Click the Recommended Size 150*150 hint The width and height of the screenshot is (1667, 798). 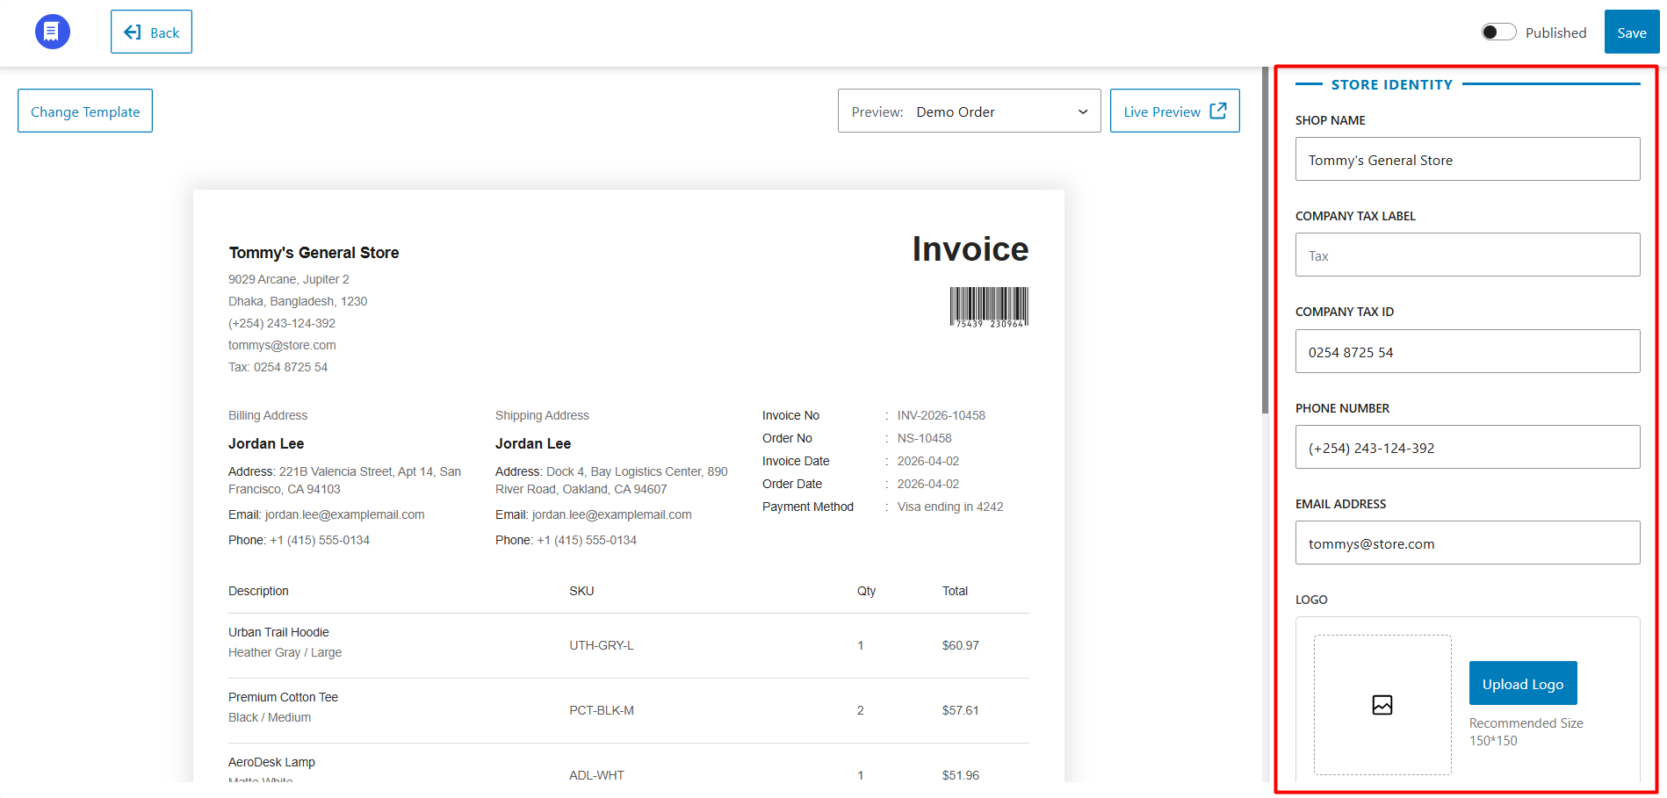click(1526, 731)
